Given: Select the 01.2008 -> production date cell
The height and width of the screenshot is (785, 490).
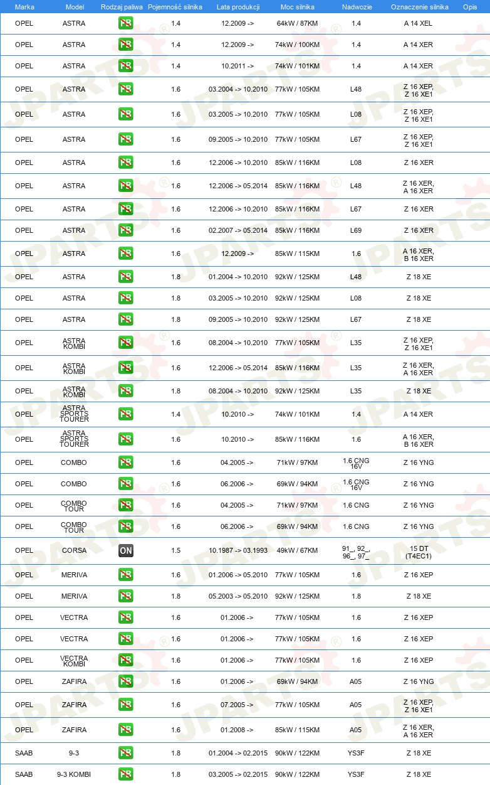Looking at the screenshot, I should 238,730.
